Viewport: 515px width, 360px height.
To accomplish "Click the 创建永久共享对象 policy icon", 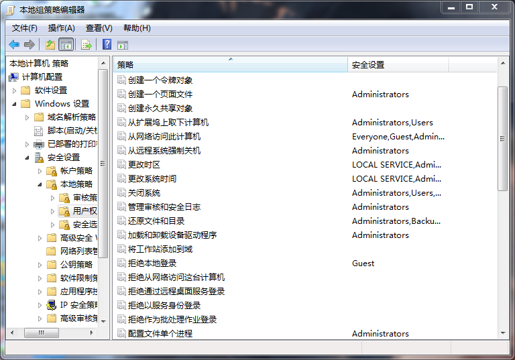I will point(121,108).
